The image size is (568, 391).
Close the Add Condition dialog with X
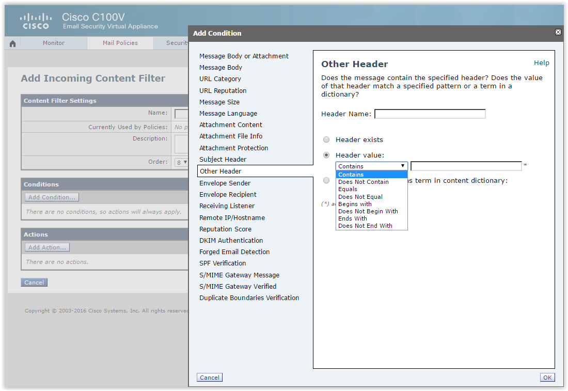pyautogui.click(x=558, y=32)
